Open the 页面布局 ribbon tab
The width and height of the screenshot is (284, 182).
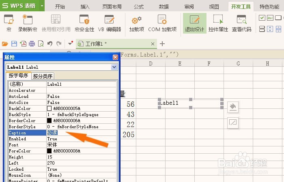pyautogui.click(x=112, y=7)
